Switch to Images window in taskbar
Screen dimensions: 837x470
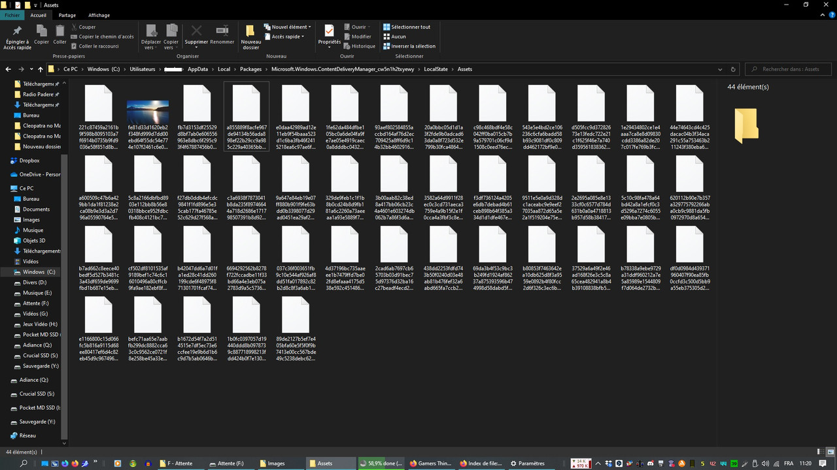click(x=281, y=463)
